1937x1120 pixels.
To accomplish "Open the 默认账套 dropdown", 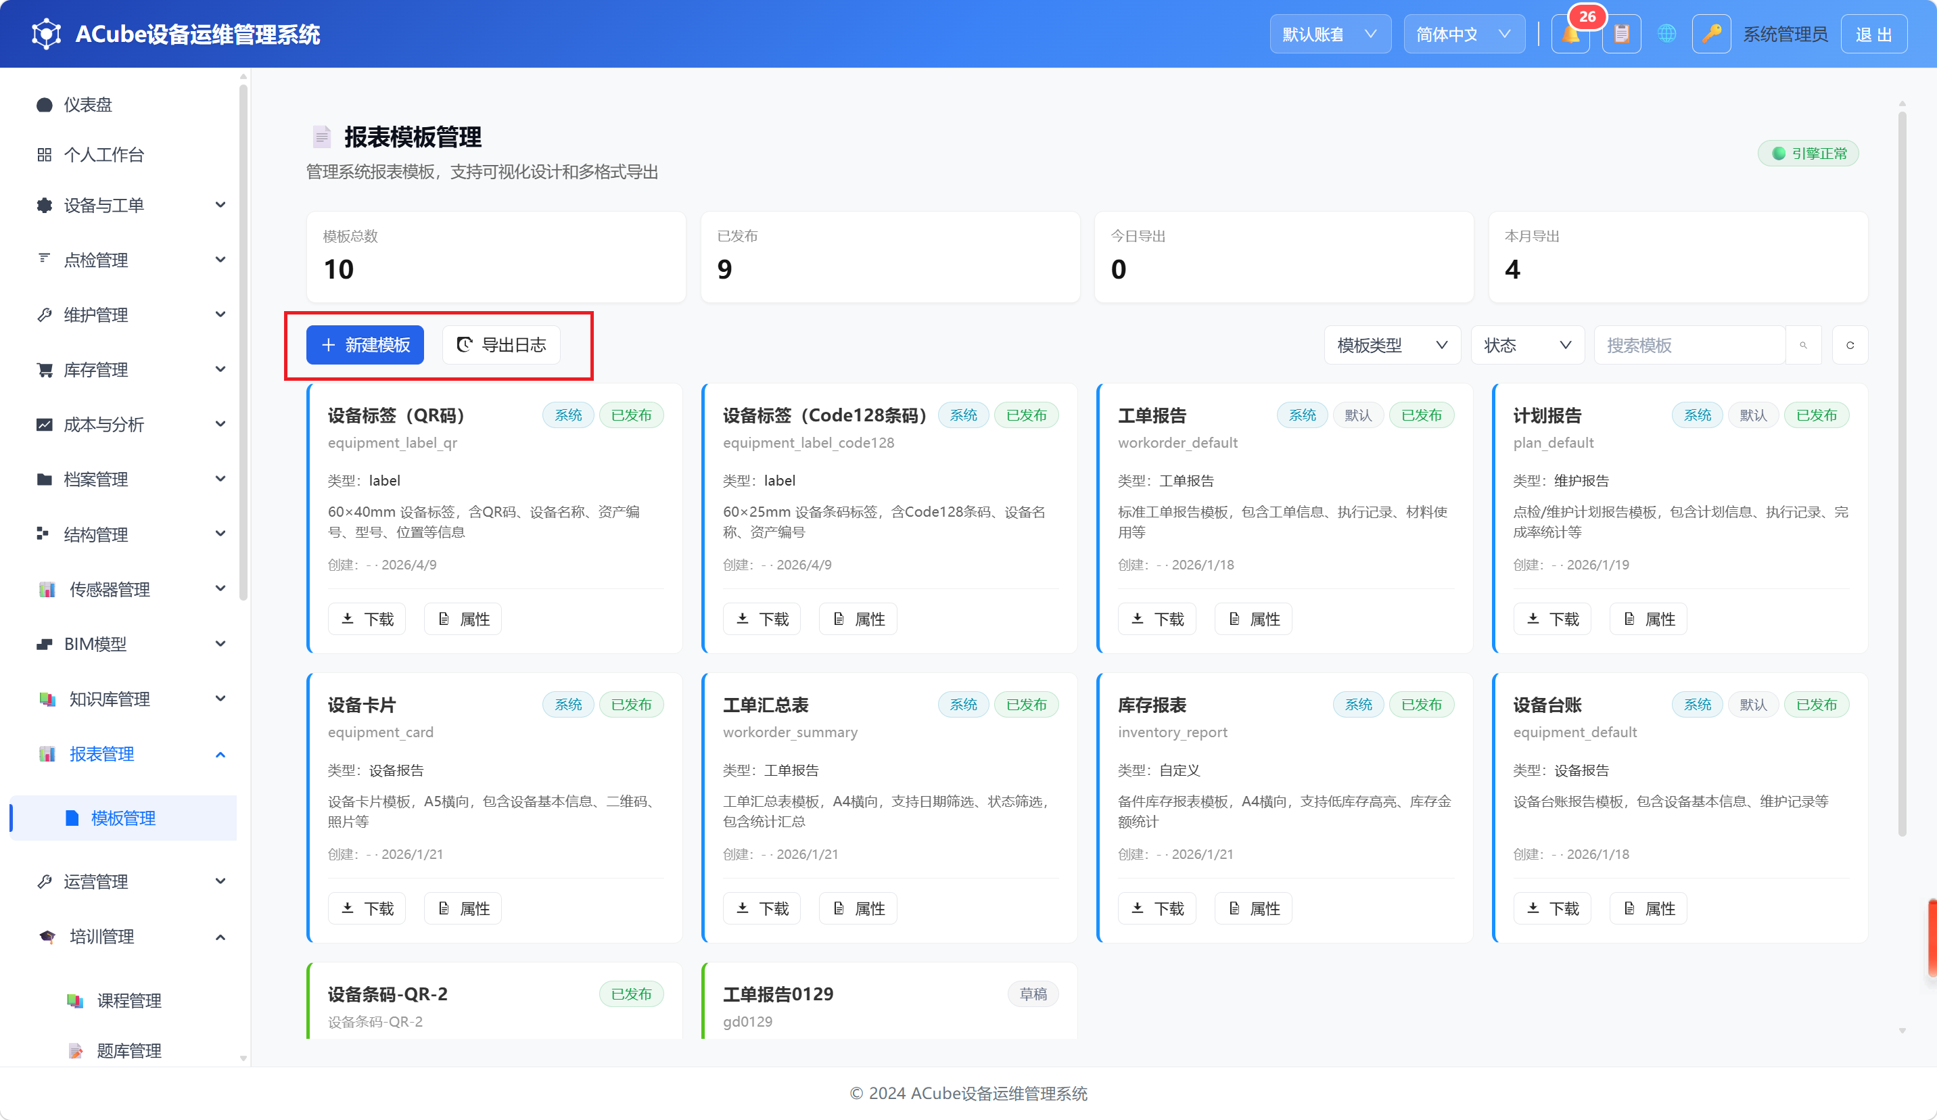I will click(1330, 34).
